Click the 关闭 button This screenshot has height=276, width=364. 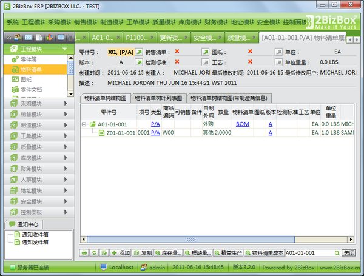[349, 253]
